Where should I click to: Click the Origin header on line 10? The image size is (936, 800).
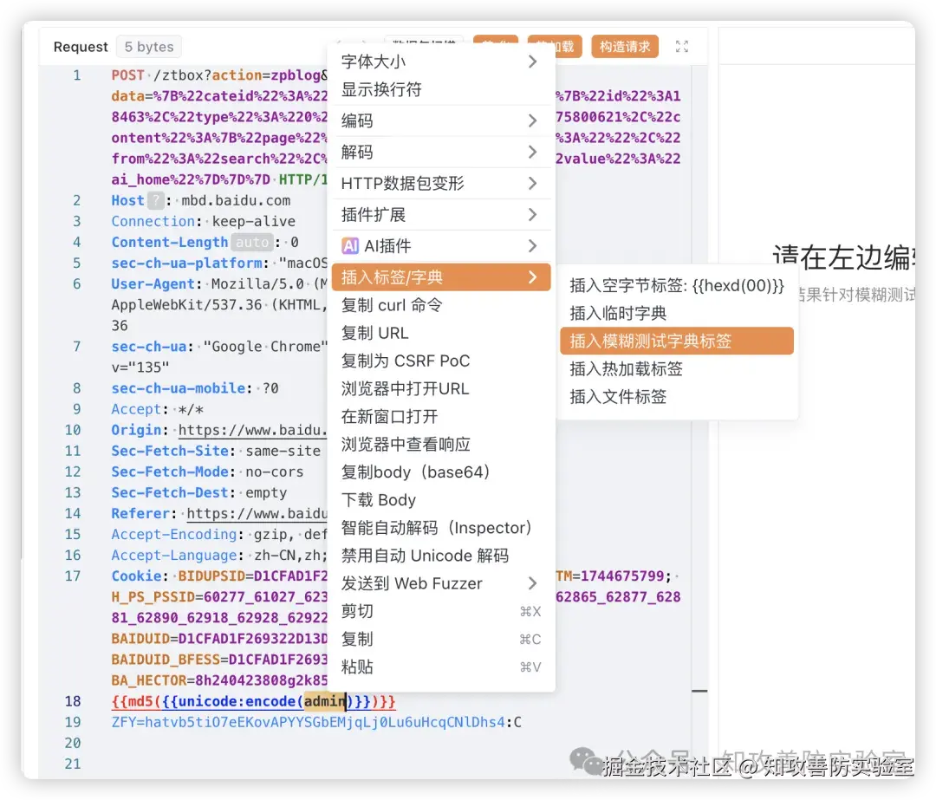[x=136, y=430]
